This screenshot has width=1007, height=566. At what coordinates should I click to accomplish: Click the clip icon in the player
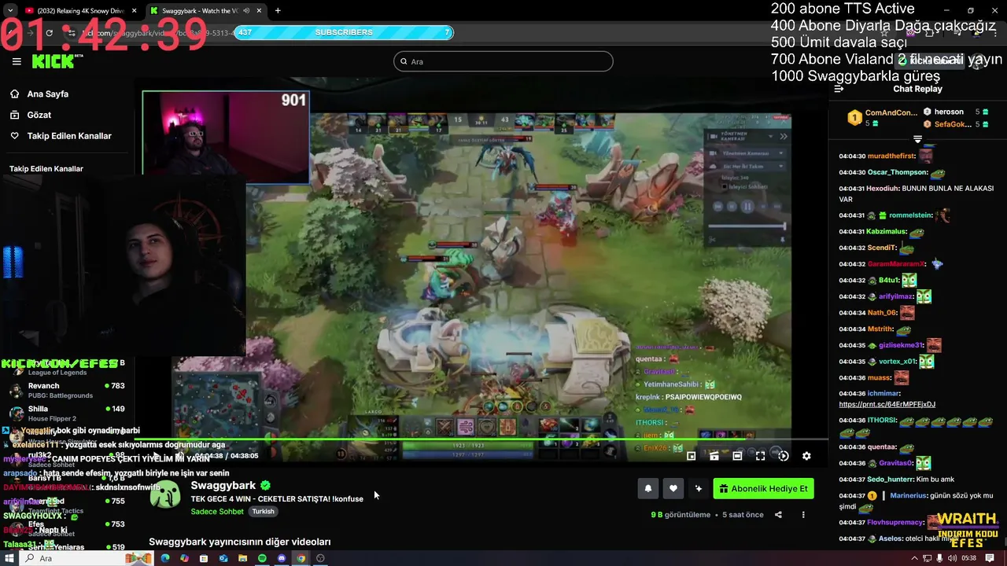coord(714,455)
